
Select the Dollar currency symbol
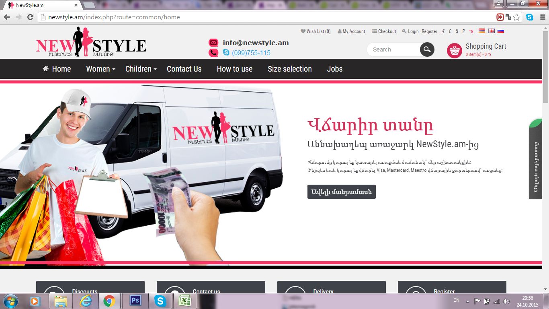[457, 31]
